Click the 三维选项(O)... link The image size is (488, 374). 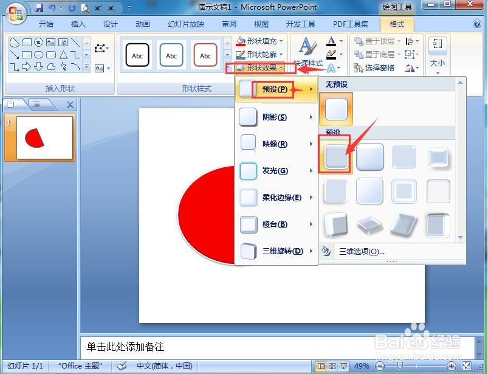361,251
